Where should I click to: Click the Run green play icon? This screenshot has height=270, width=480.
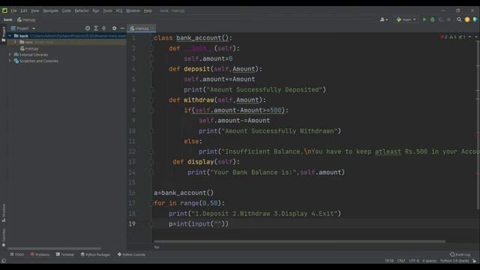click(x=424, y=19)
